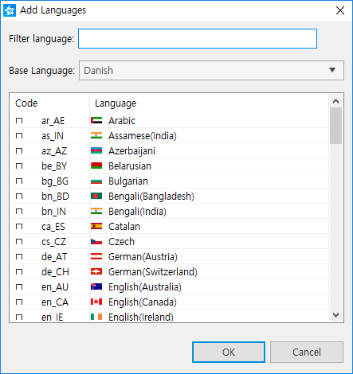
Task: Click the scrollbar up arrow
Action: 335,101
